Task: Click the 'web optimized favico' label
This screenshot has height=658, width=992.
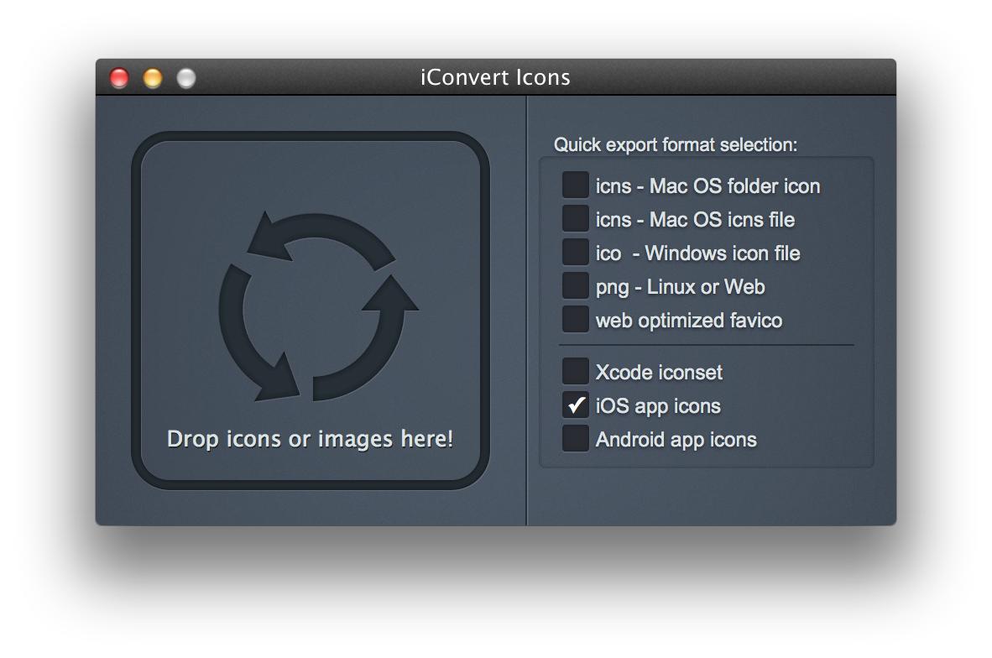Action: tap(688, 320)
